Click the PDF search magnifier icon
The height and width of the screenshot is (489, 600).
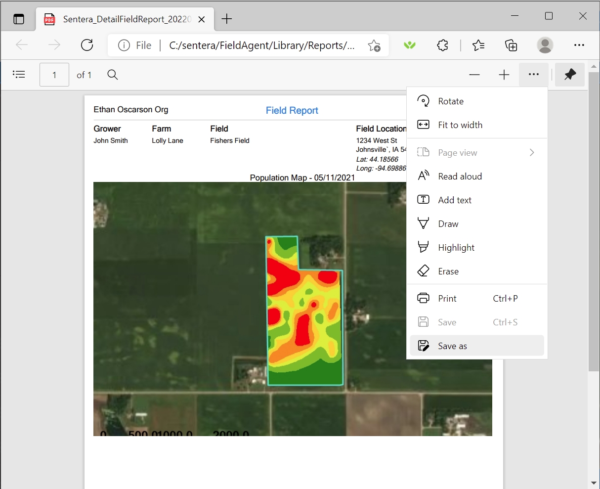click(x=113, y=75)
